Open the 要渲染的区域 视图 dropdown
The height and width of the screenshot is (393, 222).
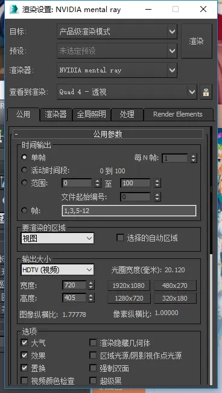(x=57, y=238)
